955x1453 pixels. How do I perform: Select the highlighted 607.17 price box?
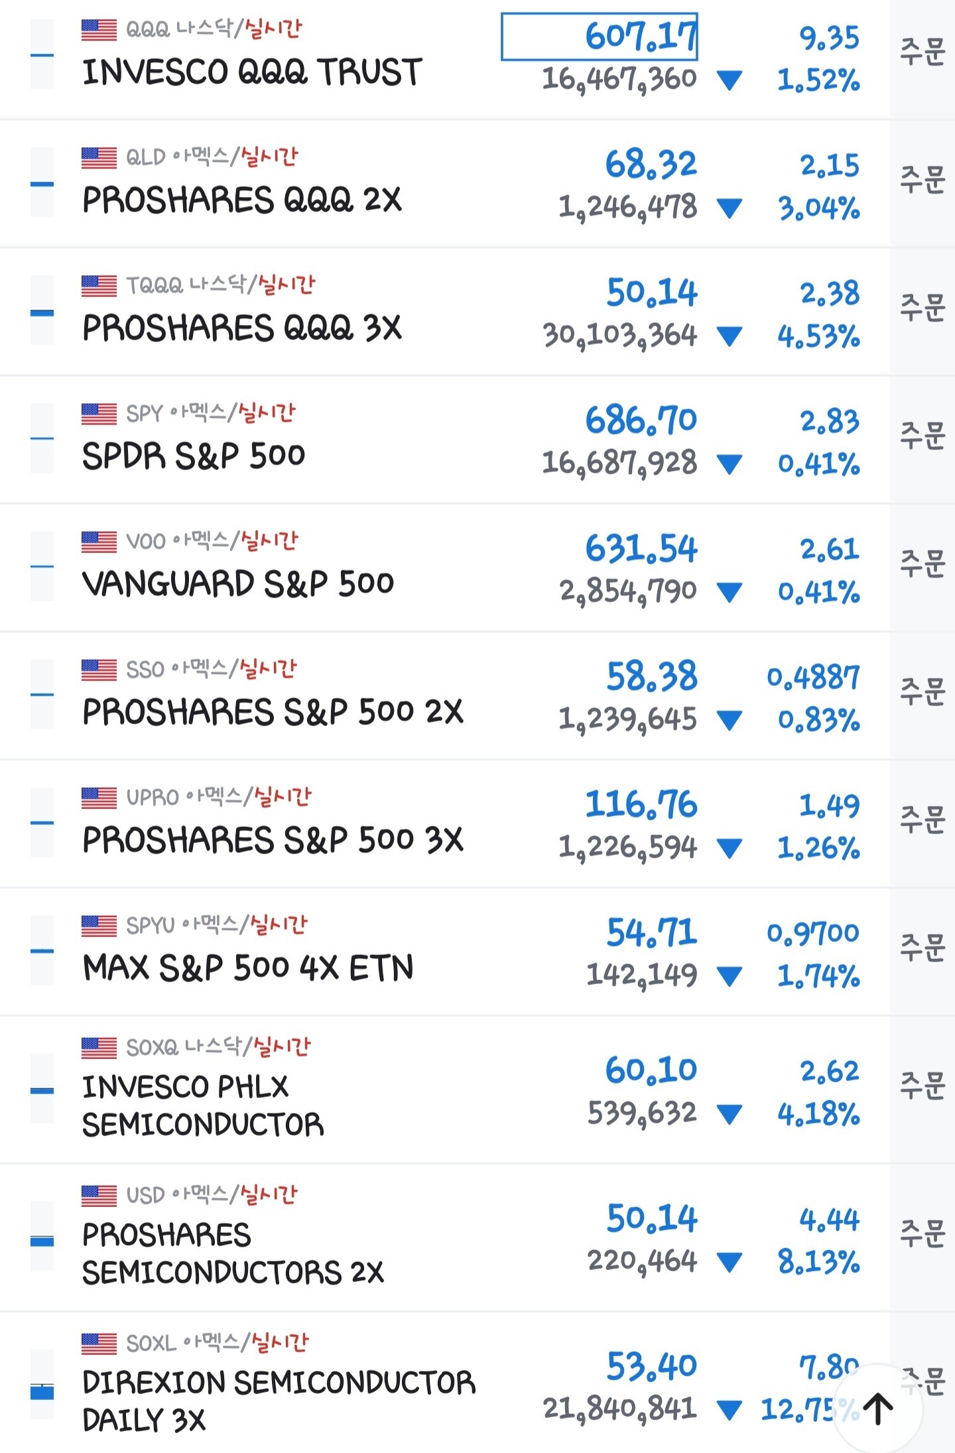(600, 36)
